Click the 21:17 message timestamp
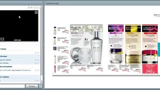The height and width of the screenshot is (90, 160). point(37,63)
